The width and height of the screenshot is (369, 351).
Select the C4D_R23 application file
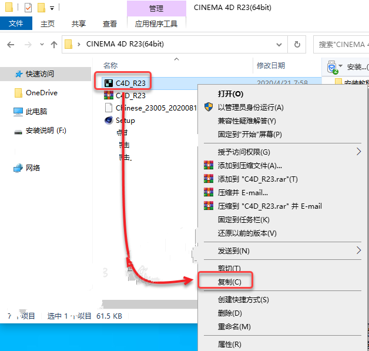(130, 83)
